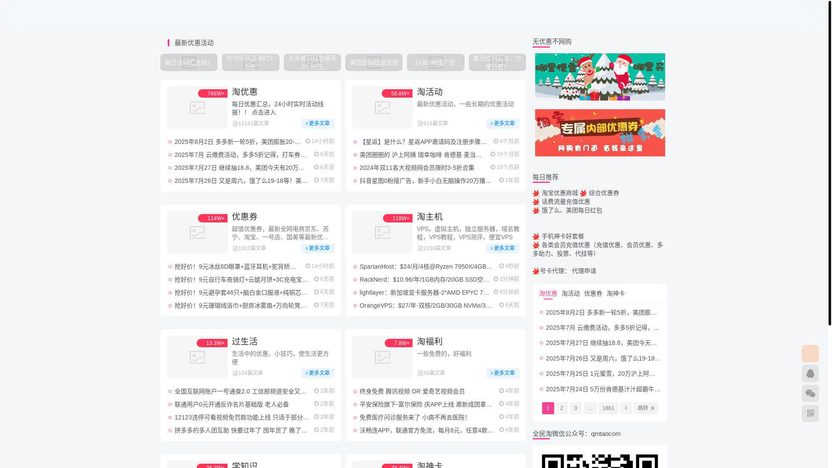Image resolution: width=832 pixels, height=468 pixels.
Task: Open article 全国互联网账户一号通查2.0
Action: click(x=240, y=391)
